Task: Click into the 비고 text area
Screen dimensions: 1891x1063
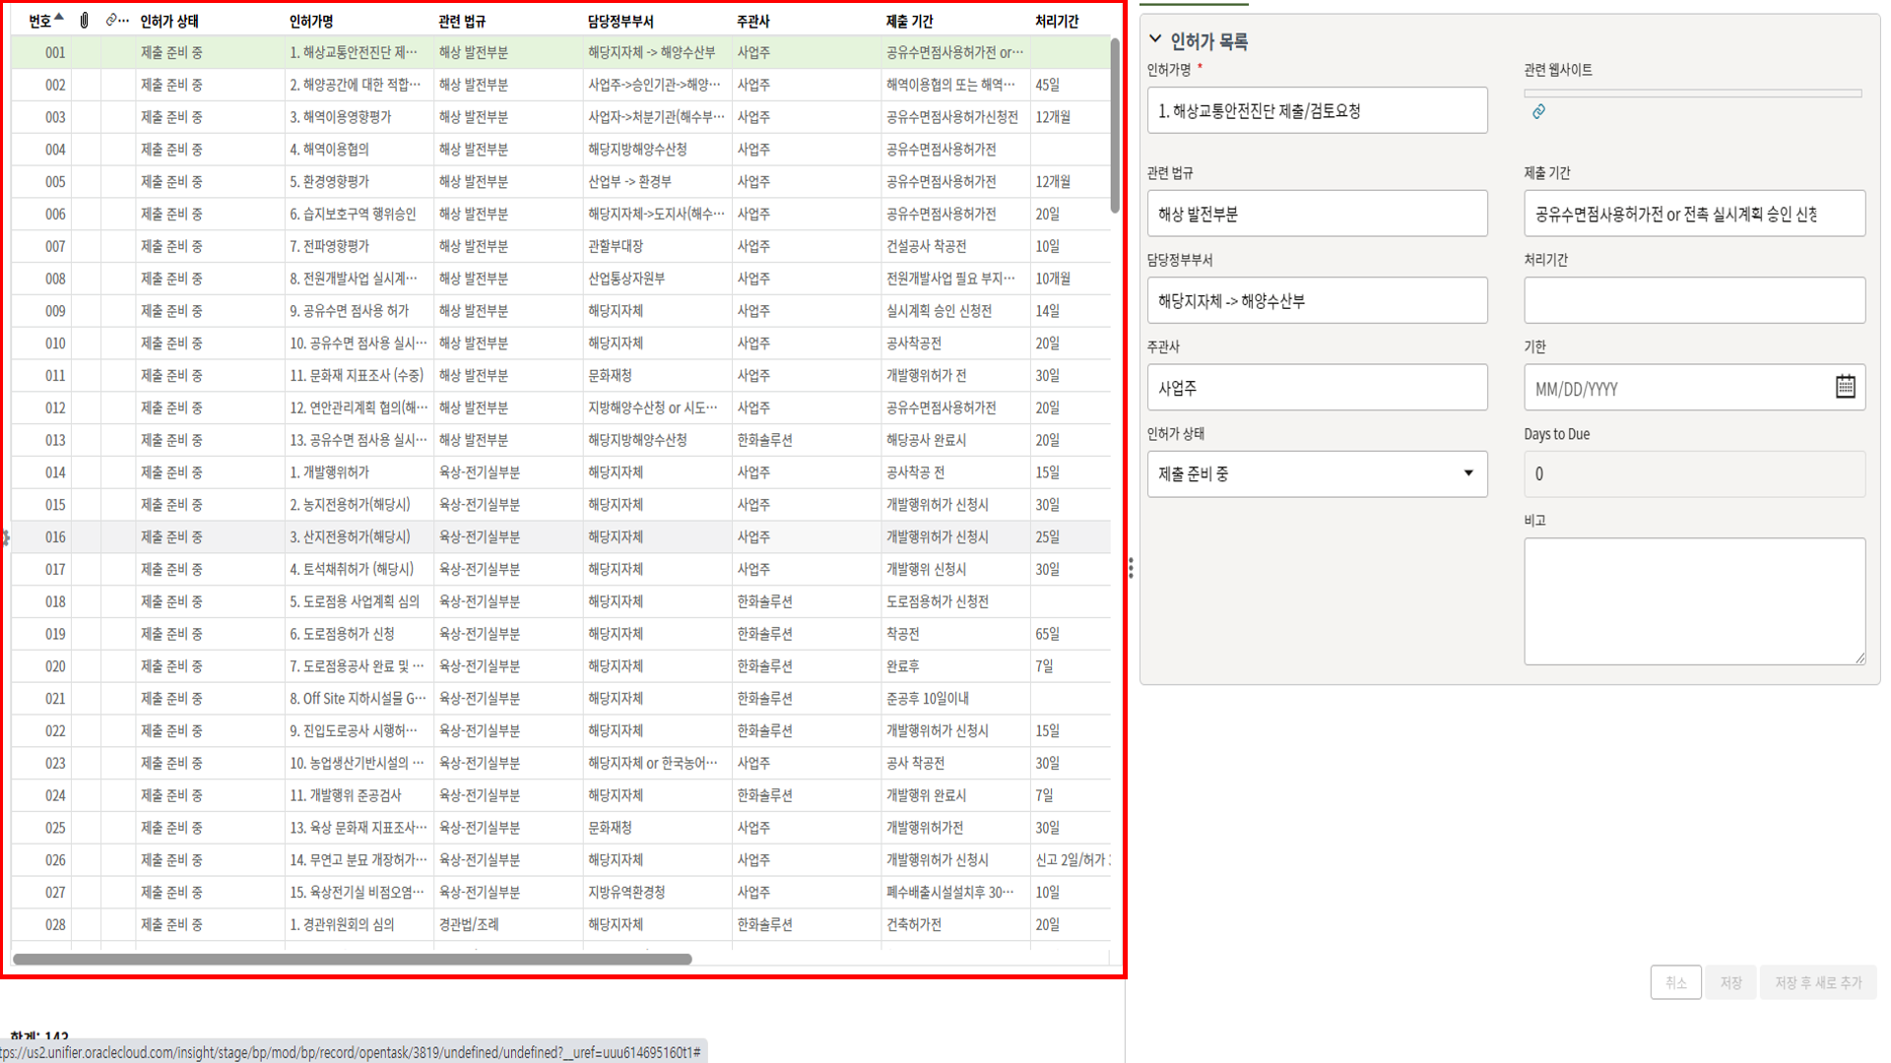Action: (1693, 600)
